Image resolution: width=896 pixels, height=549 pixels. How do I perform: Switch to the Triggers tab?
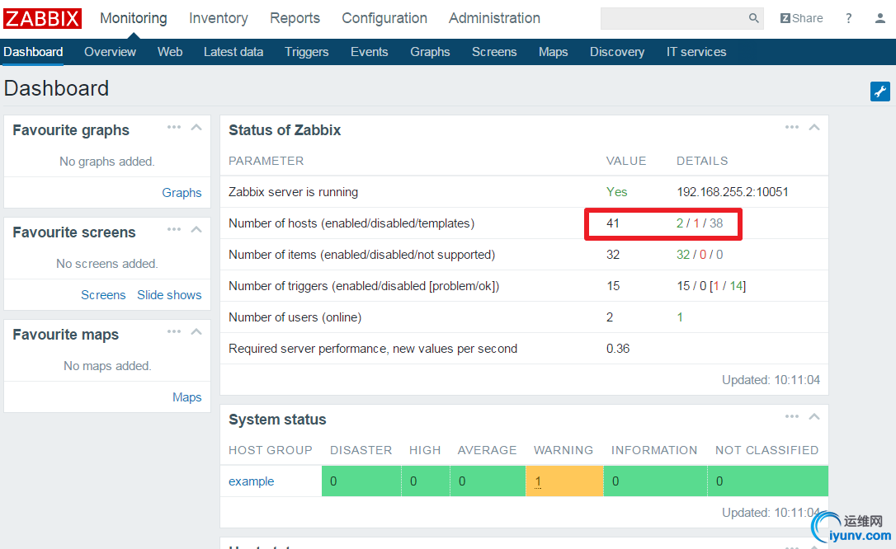pos(307,51)
